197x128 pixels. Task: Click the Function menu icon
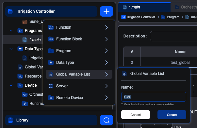[x=51, y=27]
